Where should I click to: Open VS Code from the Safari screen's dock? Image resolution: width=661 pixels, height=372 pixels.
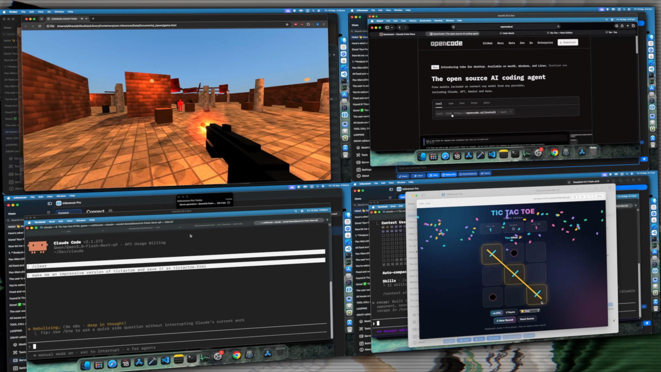coord(492,155)
